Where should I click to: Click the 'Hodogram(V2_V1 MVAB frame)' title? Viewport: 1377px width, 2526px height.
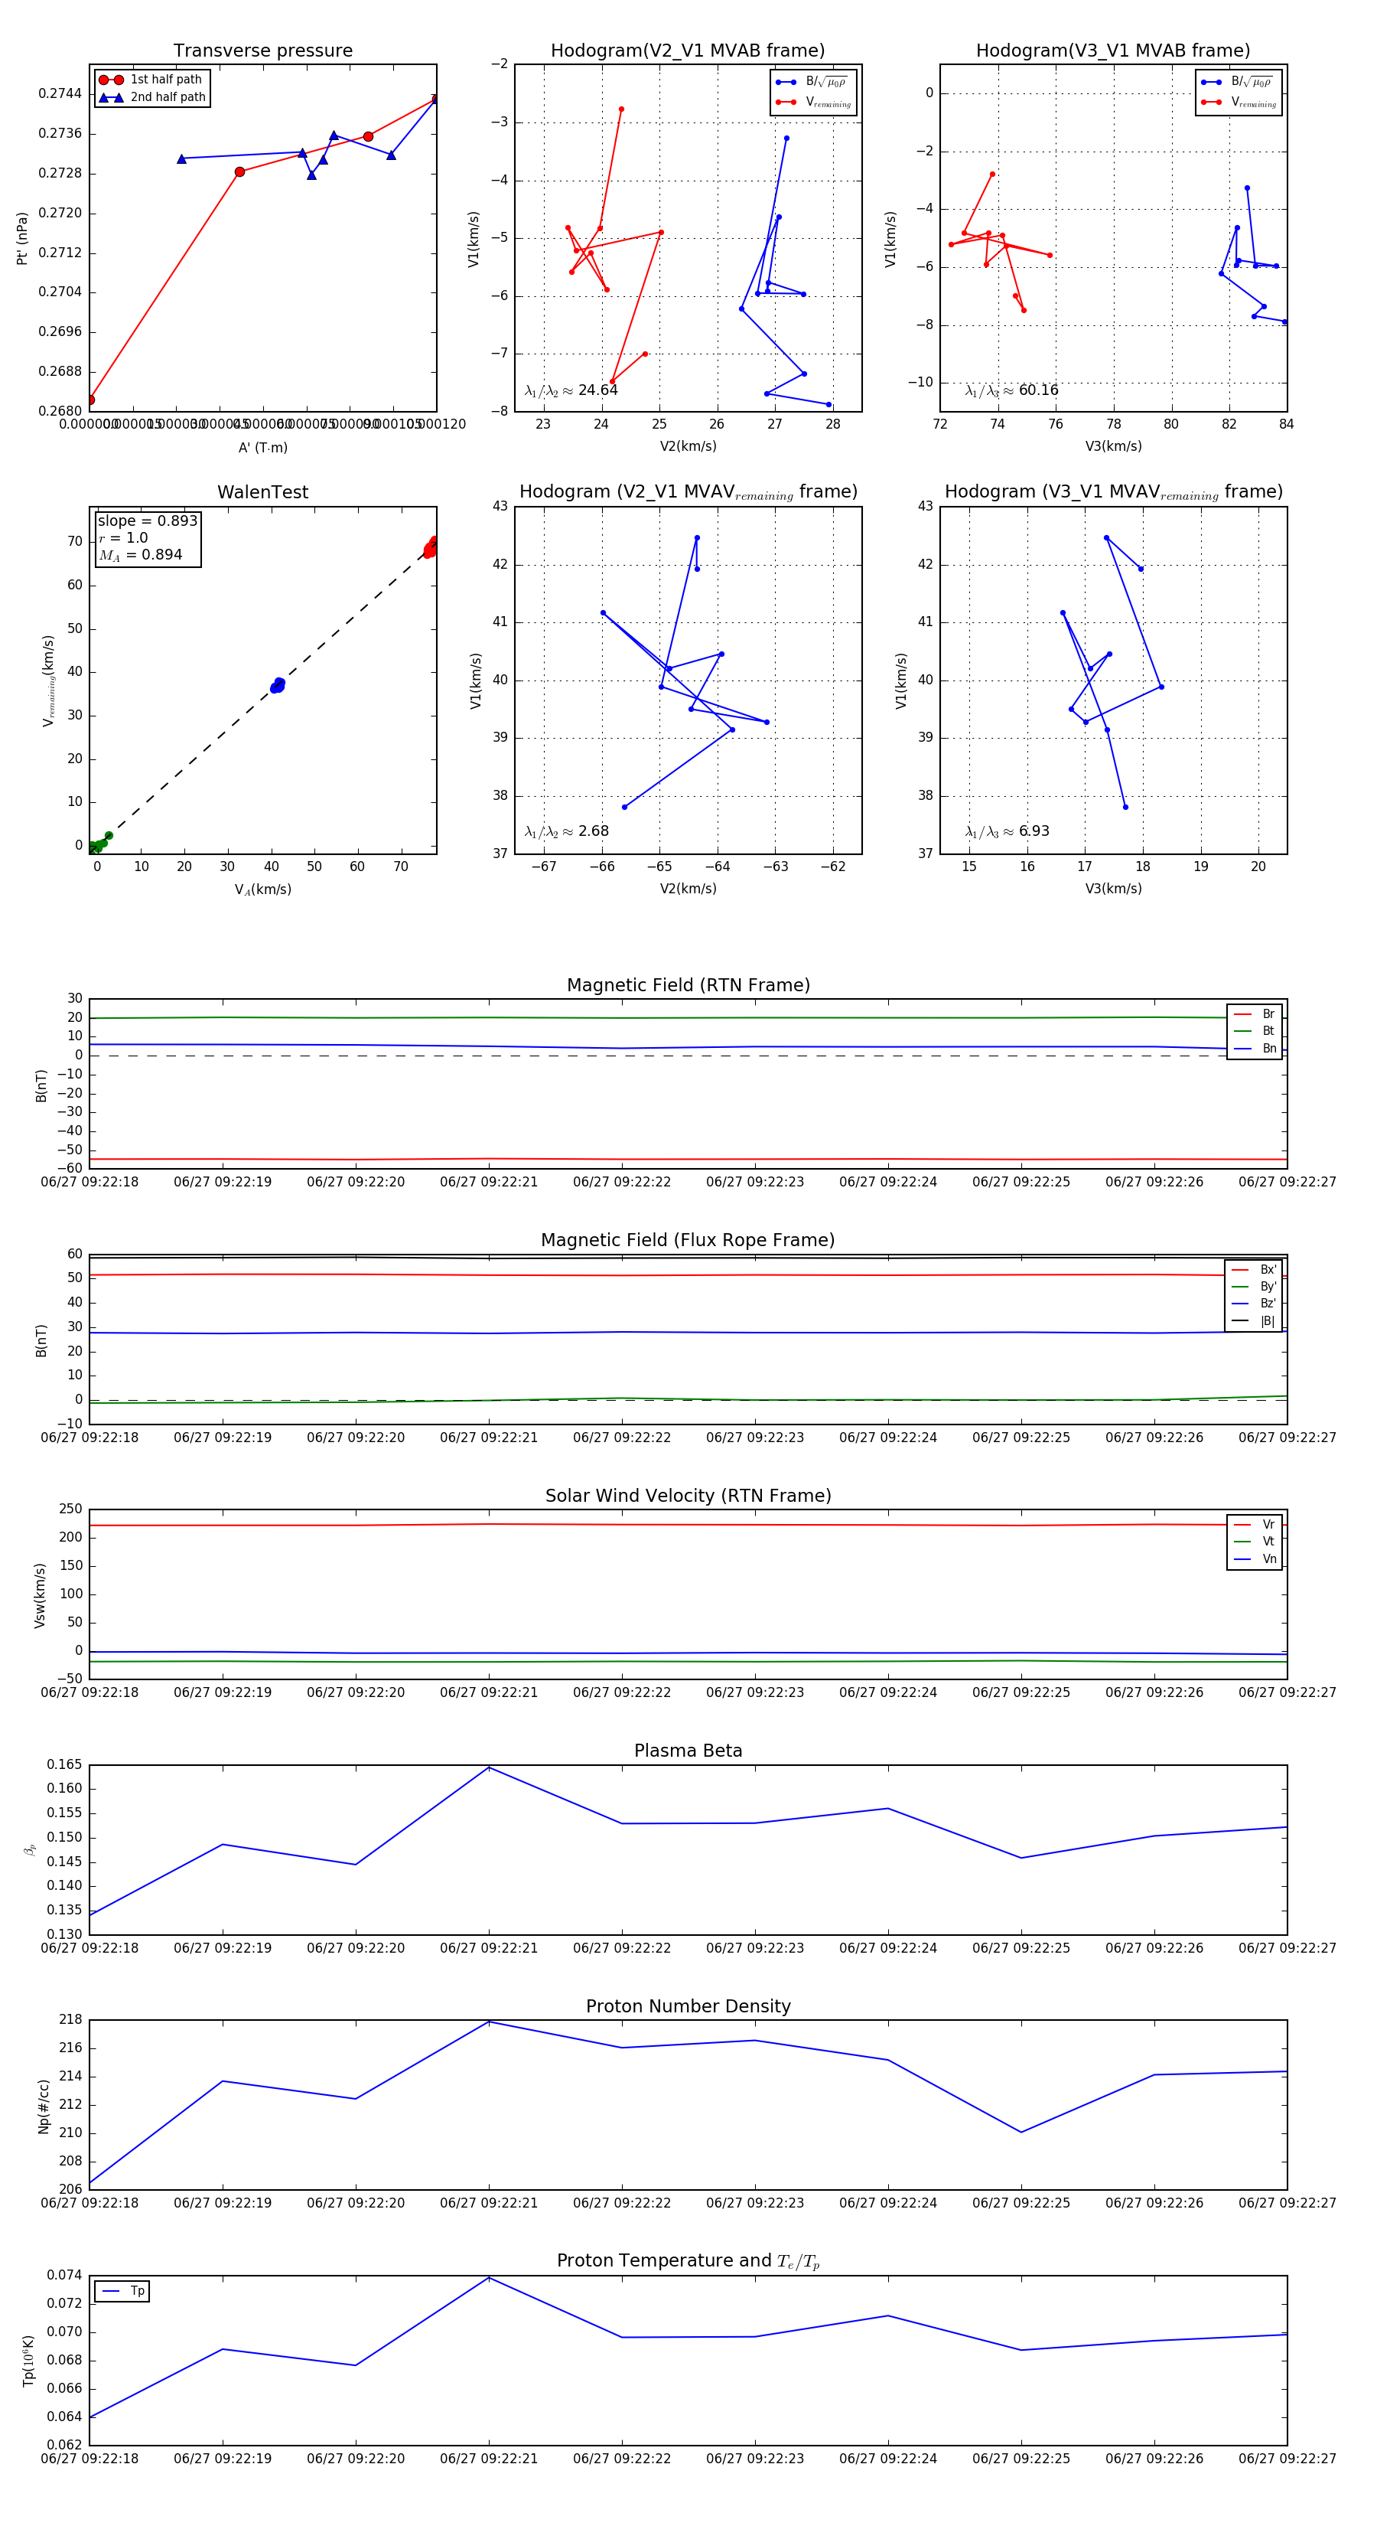coord(688,50)
